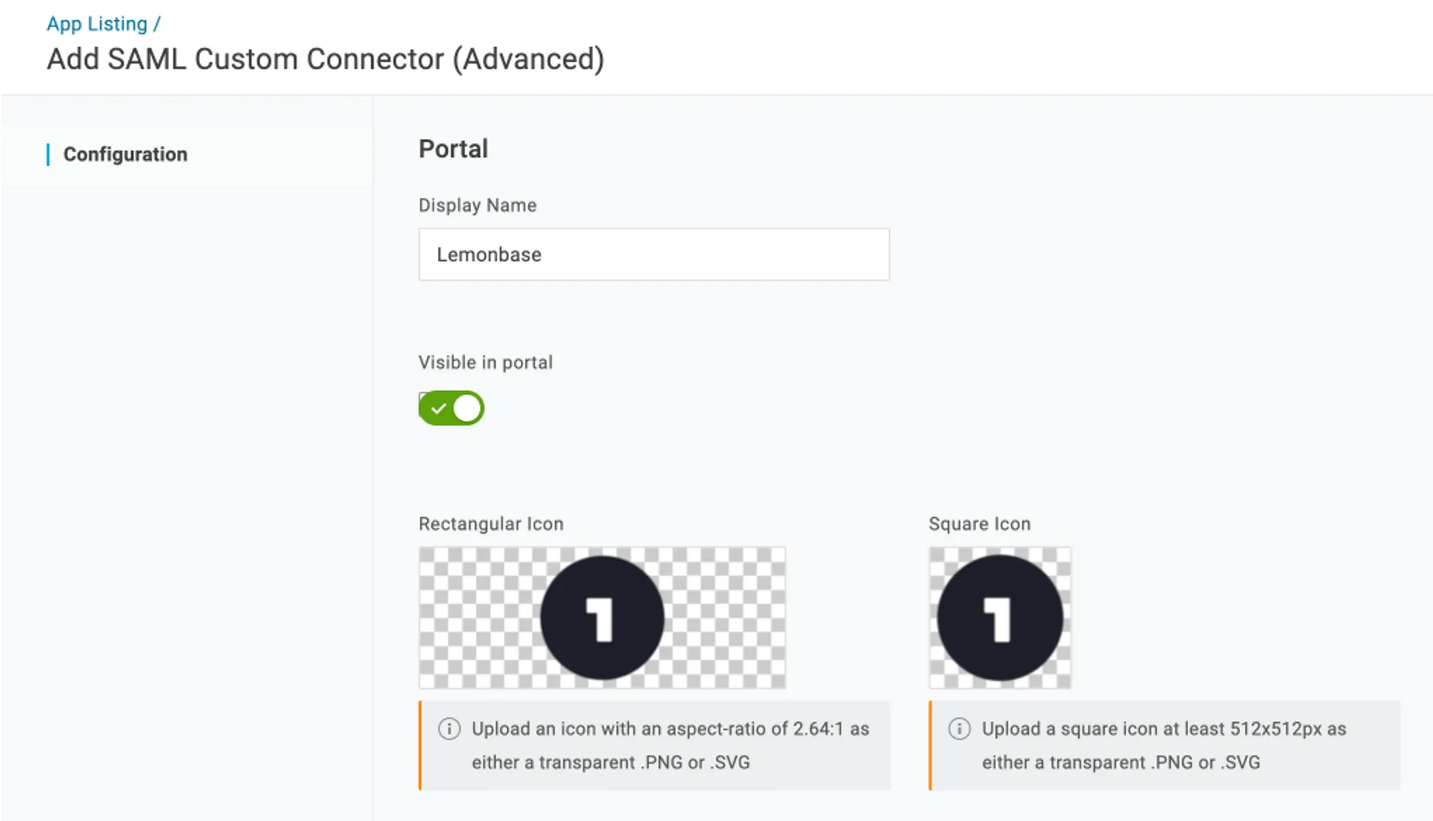
Task: Click the info icon beside square icon hint
Action: click(x=959, y=729)
